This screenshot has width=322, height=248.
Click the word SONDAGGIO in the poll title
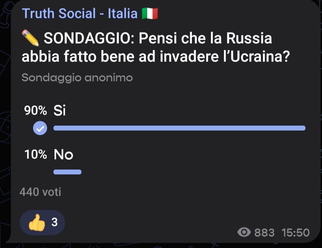(x=90, y=38)
